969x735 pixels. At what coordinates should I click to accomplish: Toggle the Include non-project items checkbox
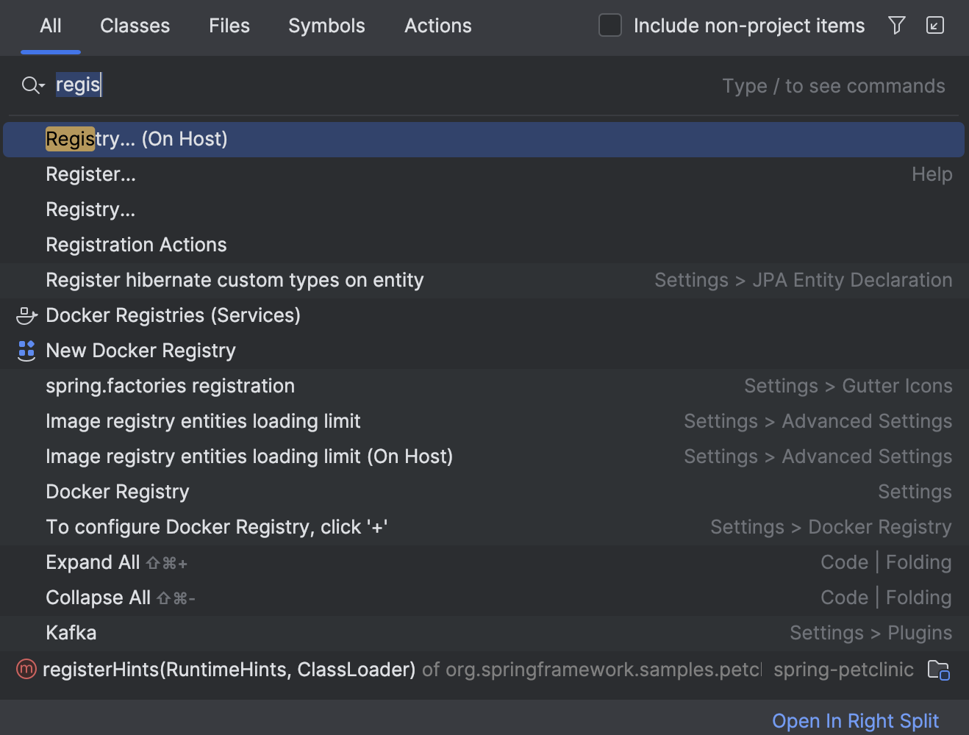pos(609,25)
